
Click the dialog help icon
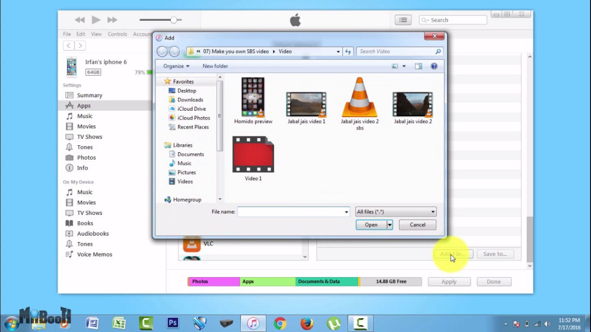point(434,66)
